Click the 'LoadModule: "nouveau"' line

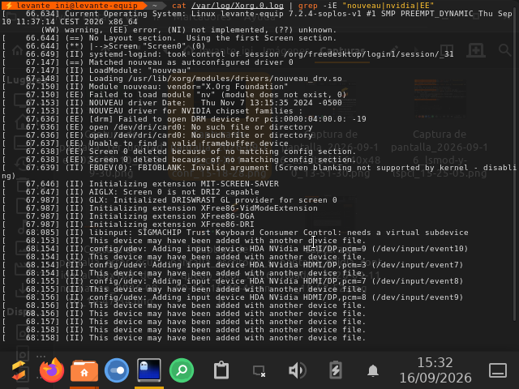97,71
